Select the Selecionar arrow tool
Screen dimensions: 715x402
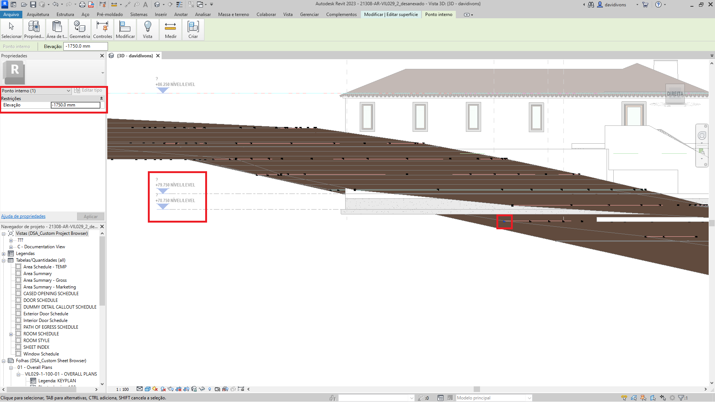click(11, 29)
